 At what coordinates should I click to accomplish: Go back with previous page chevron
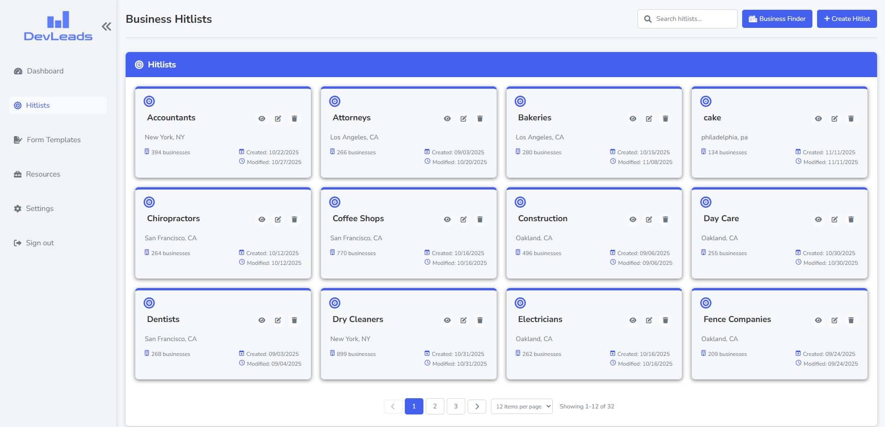pyautogui.click(x=393, y=407)
